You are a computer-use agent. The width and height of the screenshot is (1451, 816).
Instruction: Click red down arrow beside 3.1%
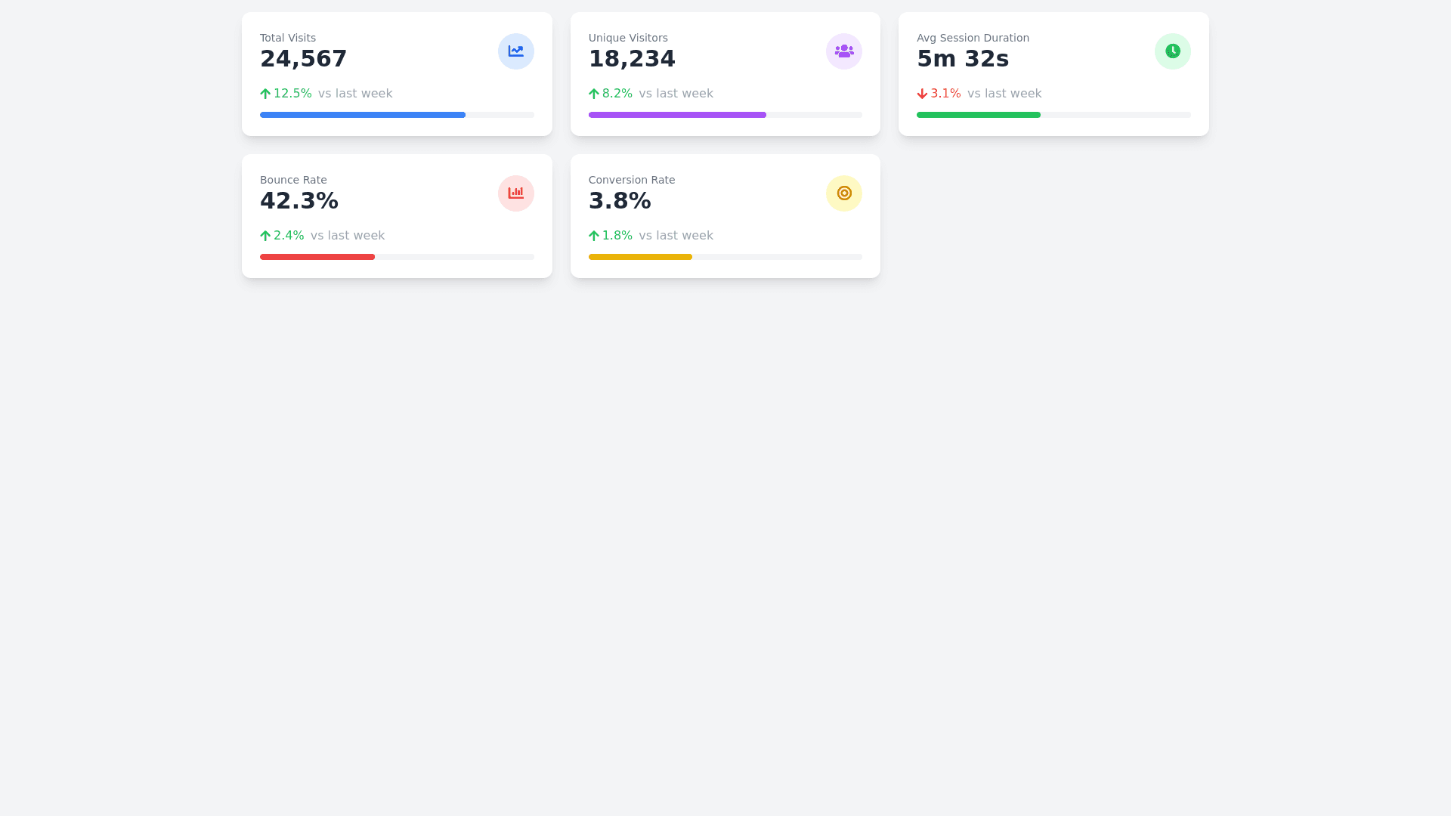click(922, 94)
